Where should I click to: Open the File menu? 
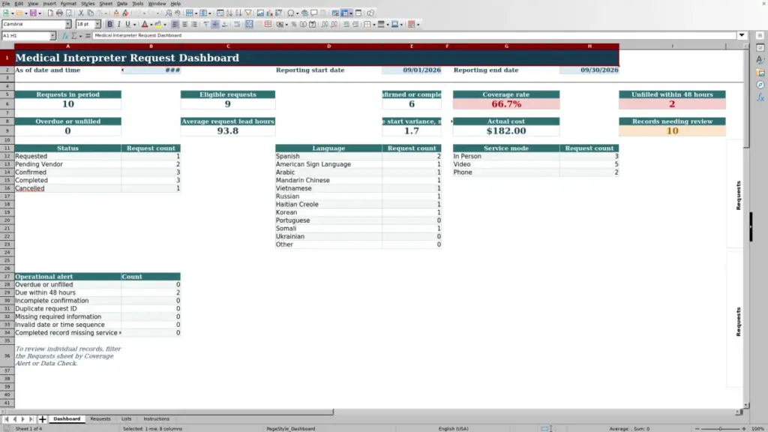pyautogui.click(x=6, y=4)
